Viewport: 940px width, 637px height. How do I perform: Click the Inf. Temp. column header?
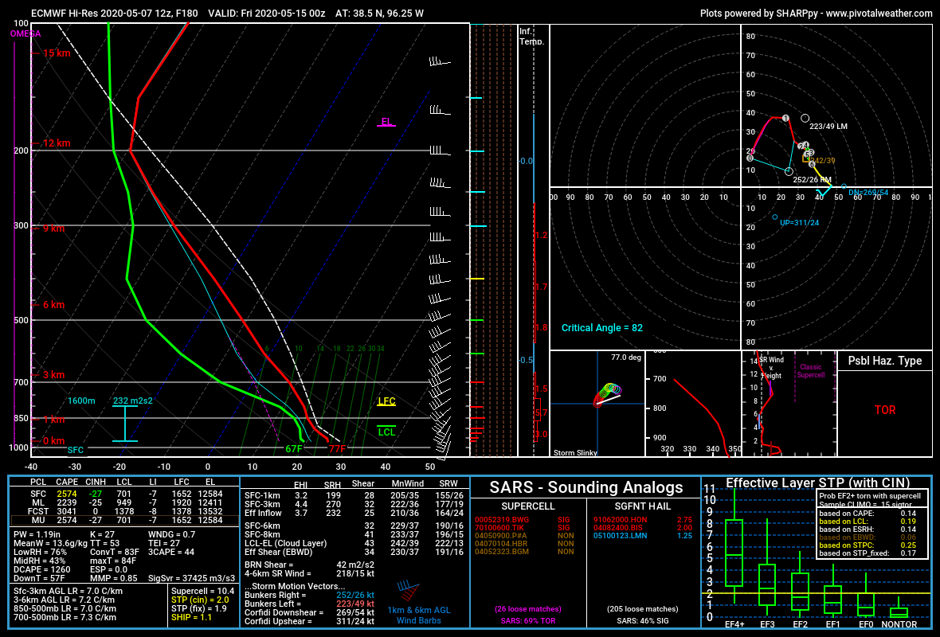532,37
